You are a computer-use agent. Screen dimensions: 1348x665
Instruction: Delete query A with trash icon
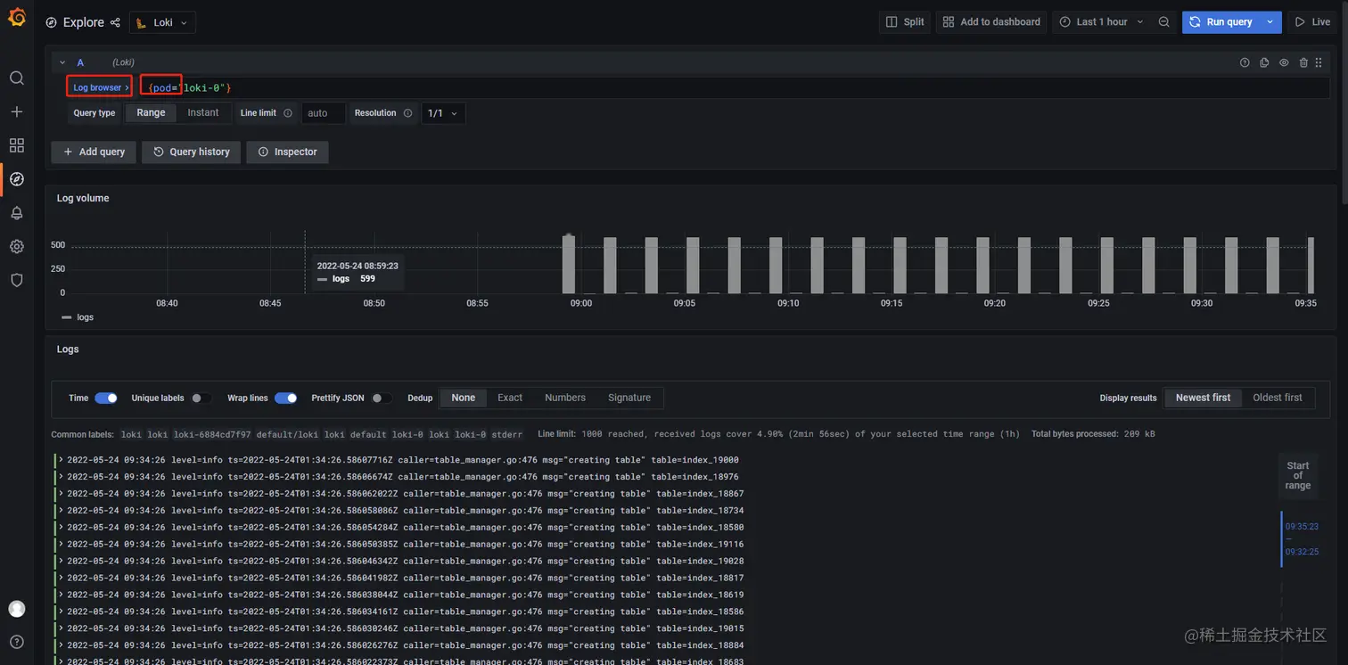(1303, 62)
